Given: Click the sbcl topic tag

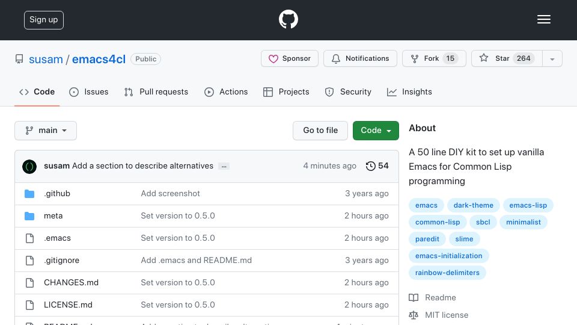Looking at the screenshot, I should [x=483, y=222].
